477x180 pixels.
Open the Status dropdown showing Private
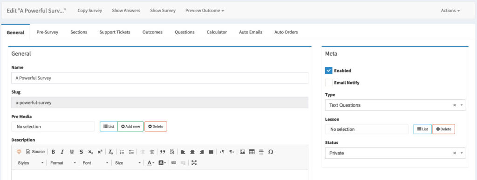[x=395, y=153]
